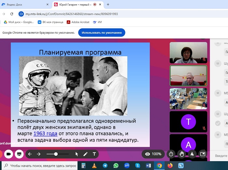Advance to the next slide with the right arrow
Screen dimensions: 228x170
click(x=38, y=154)
